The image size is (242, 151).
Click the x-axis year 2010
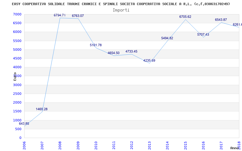pyautogui.click(x=96, y=145)
